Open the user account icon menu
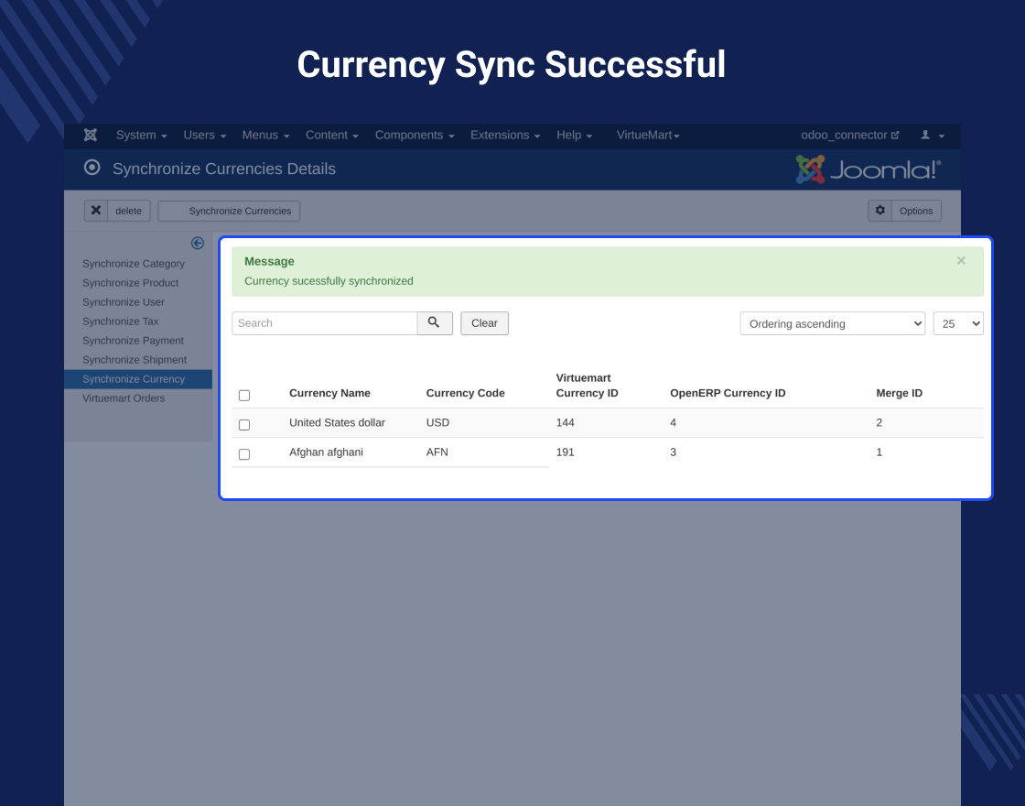 933,135
